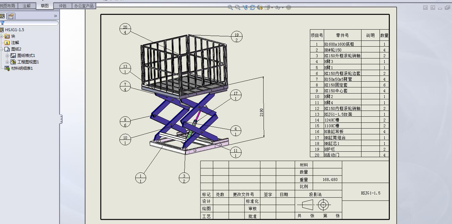Click the panel collapse handle
The height and width of the screenshot is (224, 452).
pyautogui.click(x=61, y=119)
